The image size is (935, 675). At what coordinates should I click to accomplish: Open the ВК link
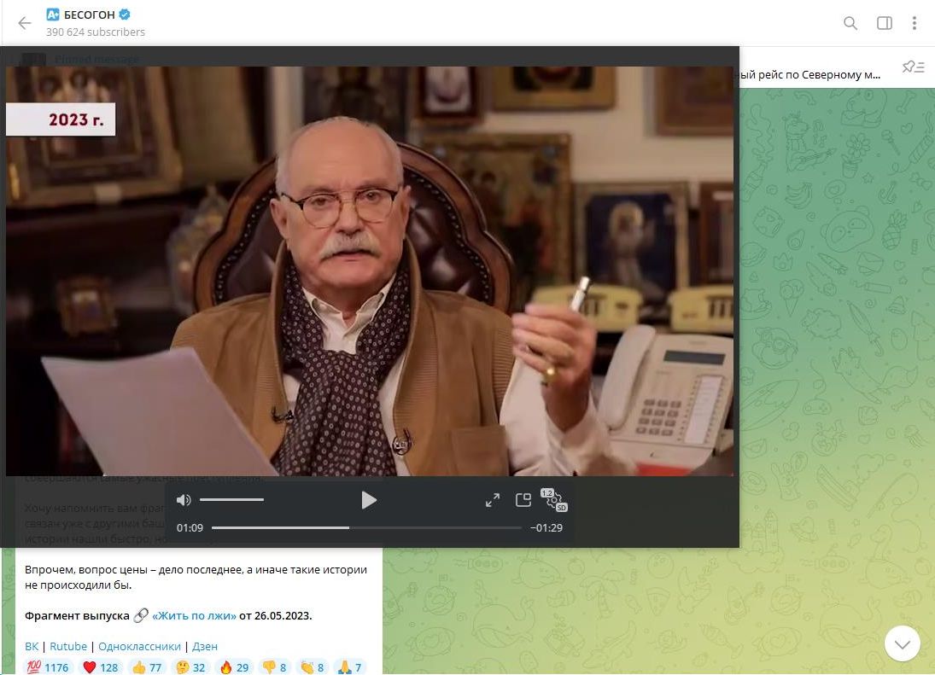point(32,646)
